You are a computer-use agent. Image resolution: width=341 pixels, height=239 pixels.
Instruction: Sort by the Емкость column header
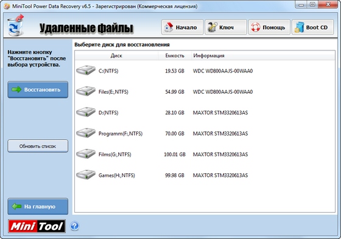coord(175,55)
